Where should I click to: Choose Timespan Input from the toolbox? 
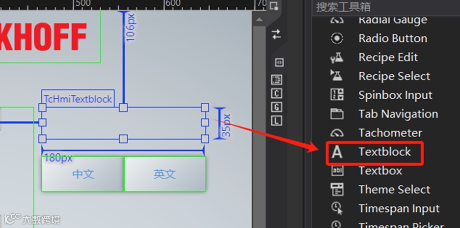(x=399, y=208)
